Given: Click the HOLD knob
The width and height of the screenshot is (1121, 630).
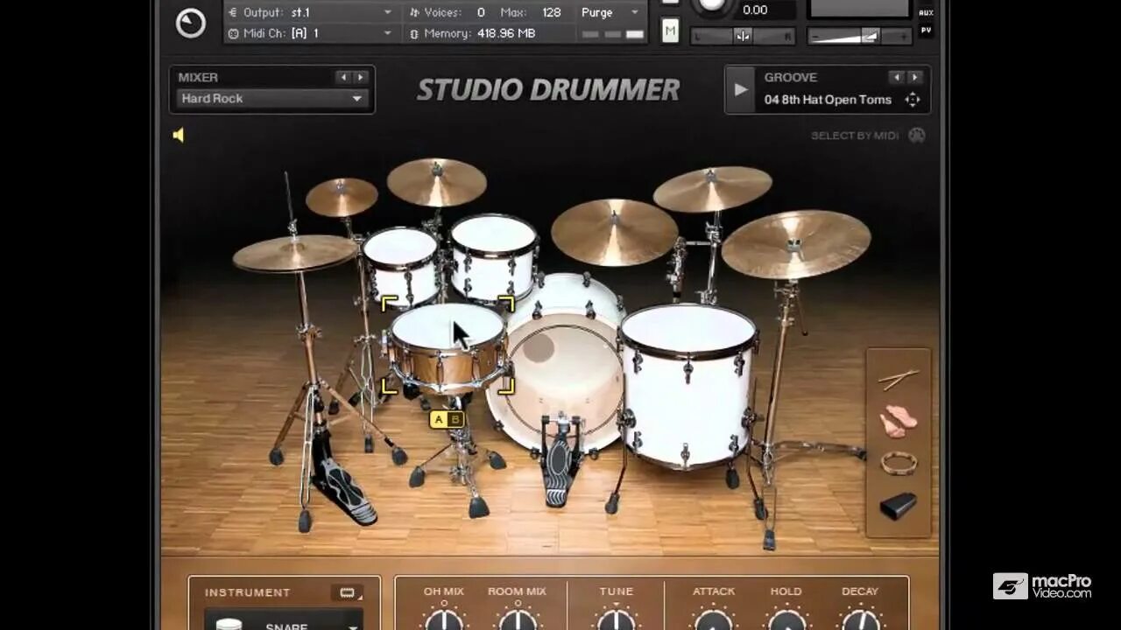Looking at the screenshot, I should point(786,619).
